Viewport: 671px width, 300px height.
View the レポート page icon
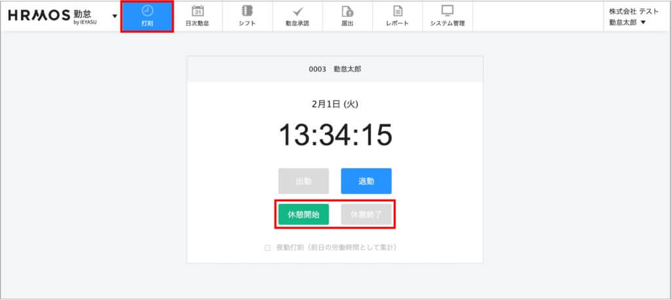(x=397, y=11)
